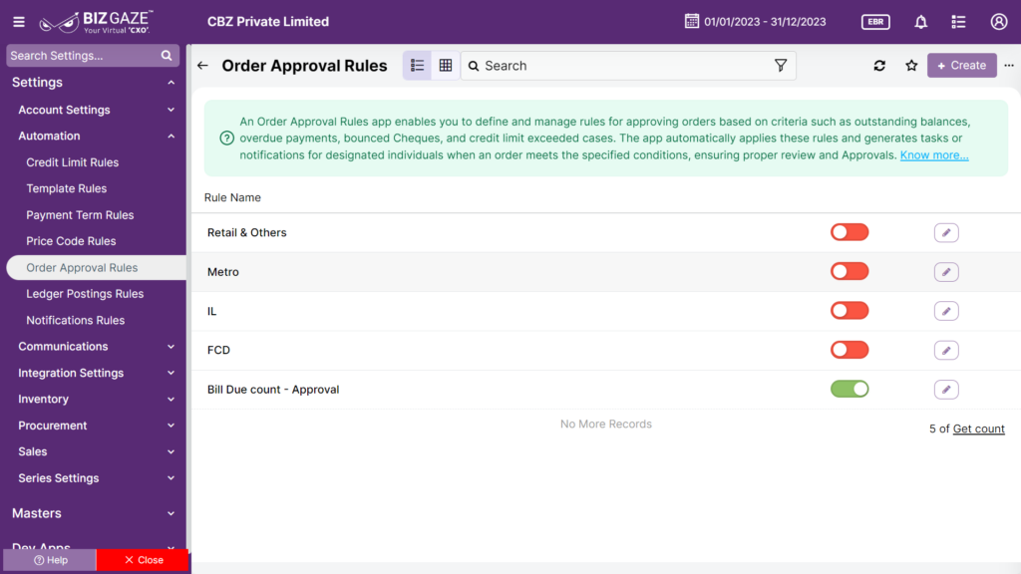1021x574 pixels.
Task: Open the Know more... link
Action: tap(933, 154)
